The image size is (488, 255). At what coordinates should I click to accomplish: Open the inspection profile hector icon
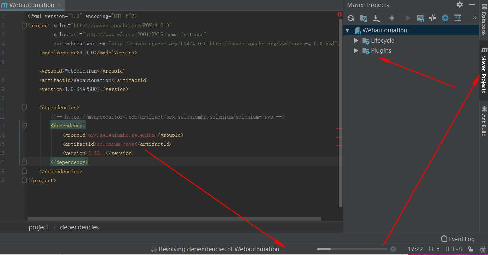tap(483, 249)
